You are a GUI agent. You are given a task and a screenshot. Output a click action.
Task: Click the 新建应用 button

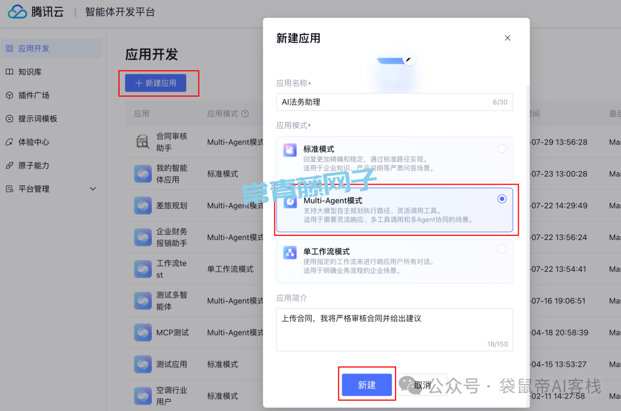(x=156, y=83)
